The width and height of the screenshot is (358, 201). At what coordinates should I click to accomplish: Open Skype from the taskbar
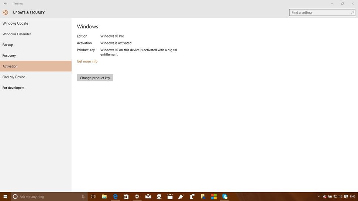pyautogui.click(x=225, y=197)
